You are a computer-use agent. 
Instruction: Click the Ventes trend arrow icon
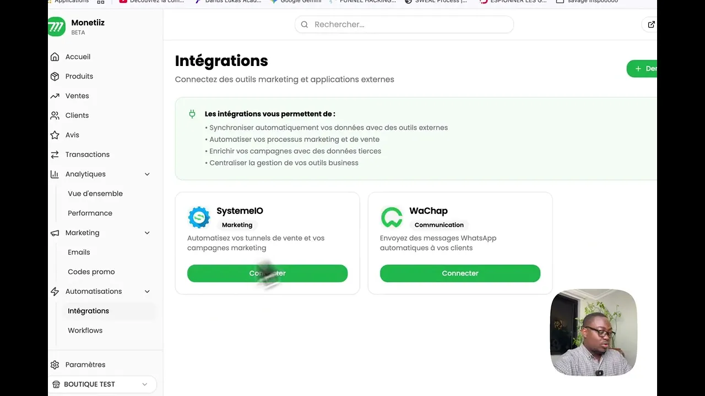click(55, 96)
